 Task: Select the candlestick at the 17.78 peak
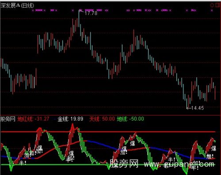79,18
